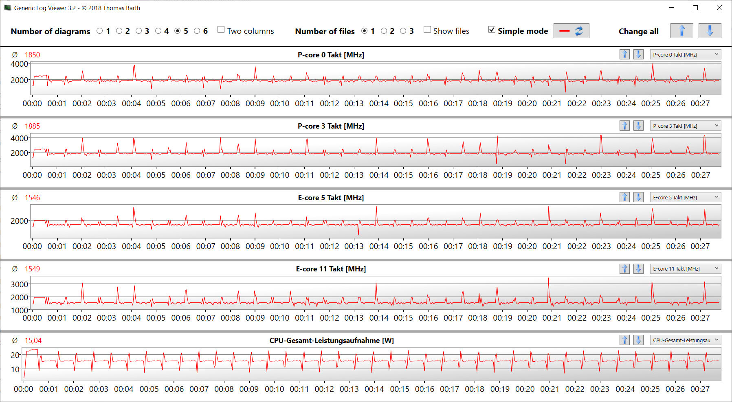Move CPU-Gesamt-Leistungsaufnahme diagram up
This screenshot has height=402, width=732.
[x=624, y=340]
